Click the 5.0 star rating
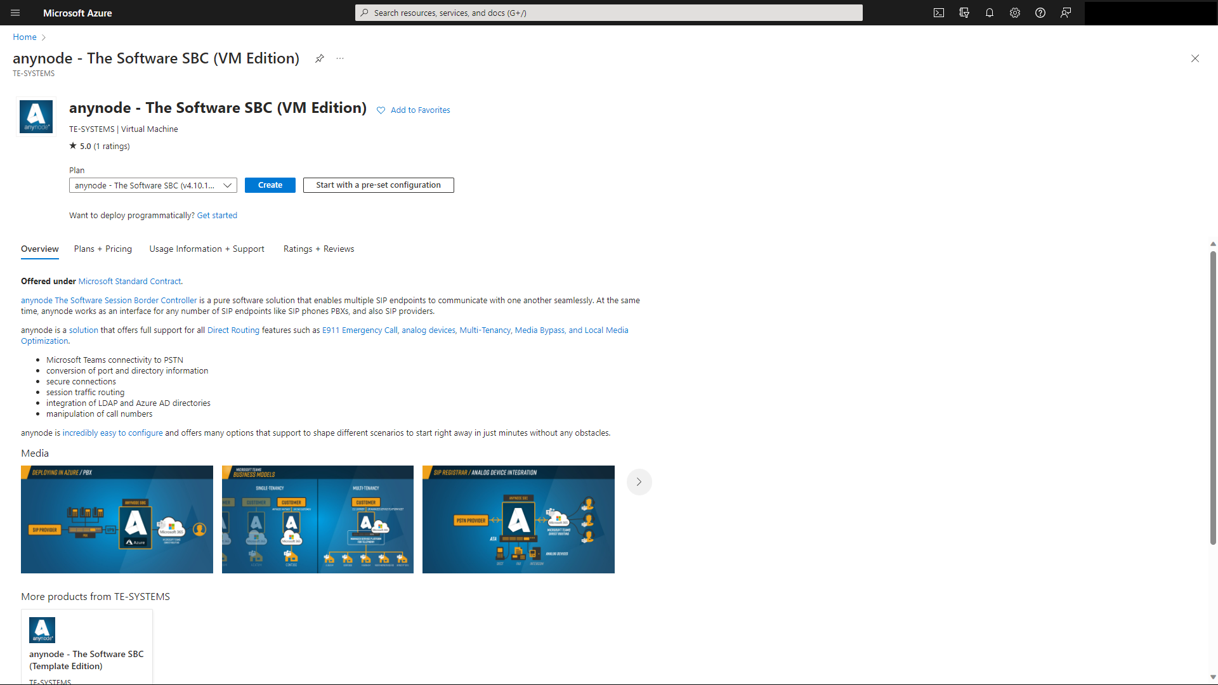The height and width of the screenshot is (685, 1218). click(x=100, y=146)
